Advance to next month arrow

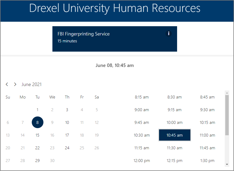[x=15, y=84]
